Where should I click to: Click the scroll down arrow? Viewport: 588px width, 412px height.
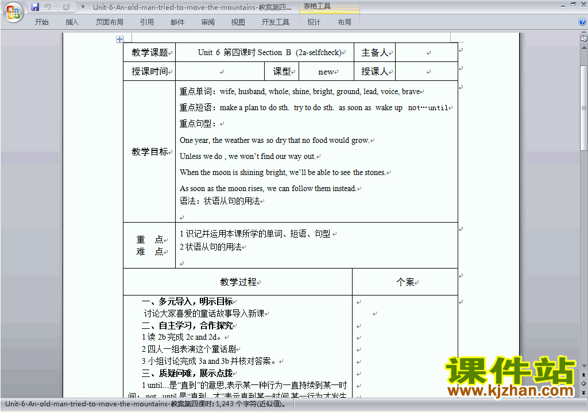[x=584, y=366]
